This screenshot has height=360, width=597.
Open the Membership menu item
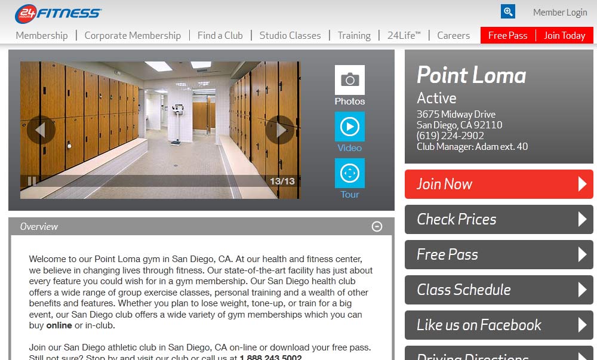click(42, 35)
